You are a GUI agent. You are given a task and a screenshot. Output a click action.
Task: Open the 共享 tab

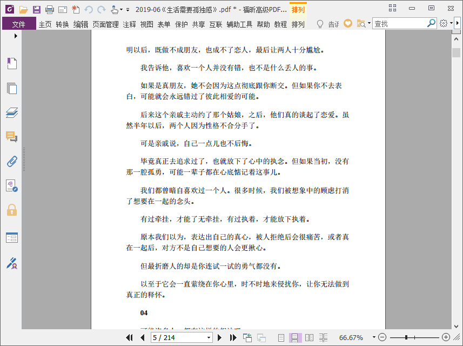(x=198, y=24)
